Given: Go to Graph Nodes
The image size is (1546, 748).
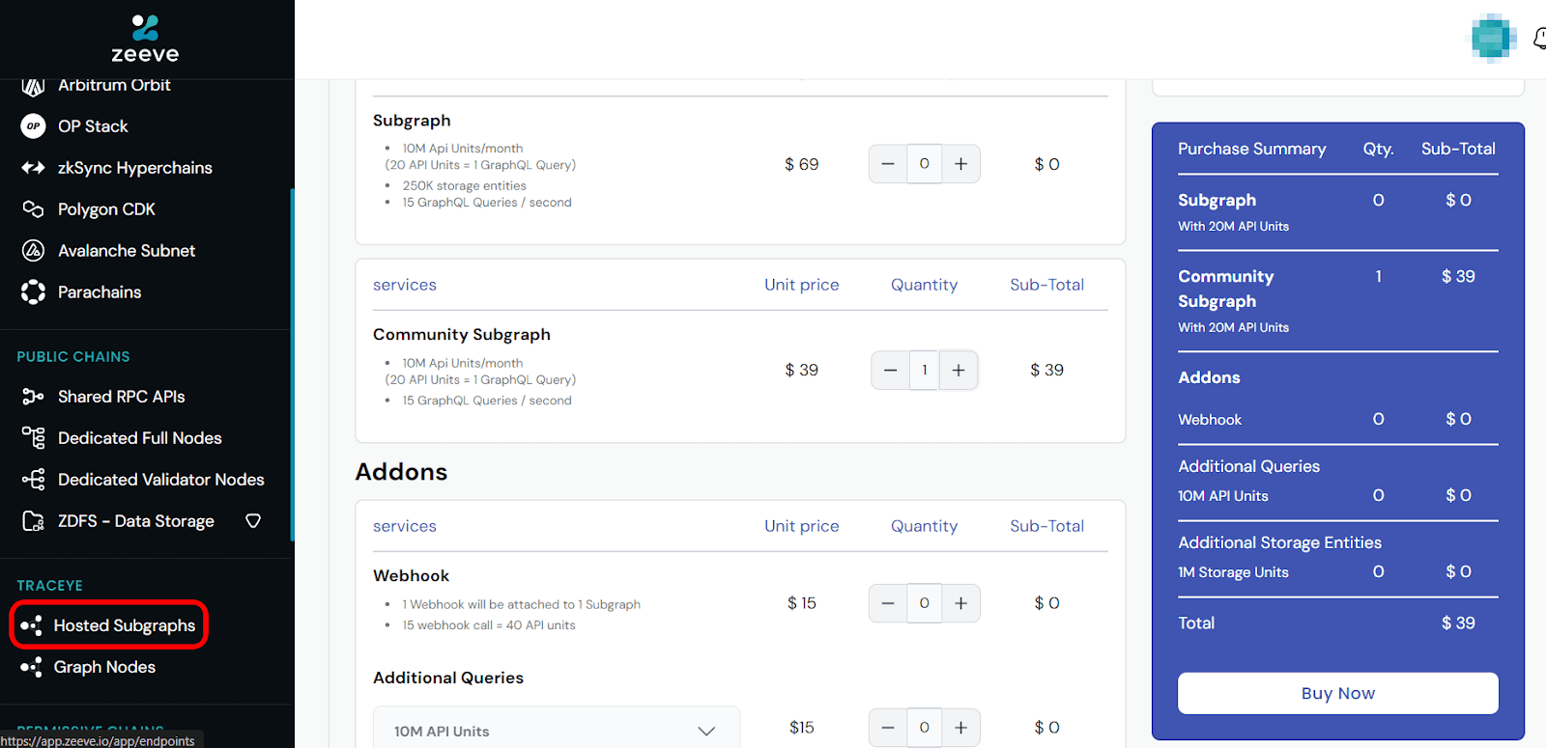Looking at the screenshot, I should click(104, 667).
